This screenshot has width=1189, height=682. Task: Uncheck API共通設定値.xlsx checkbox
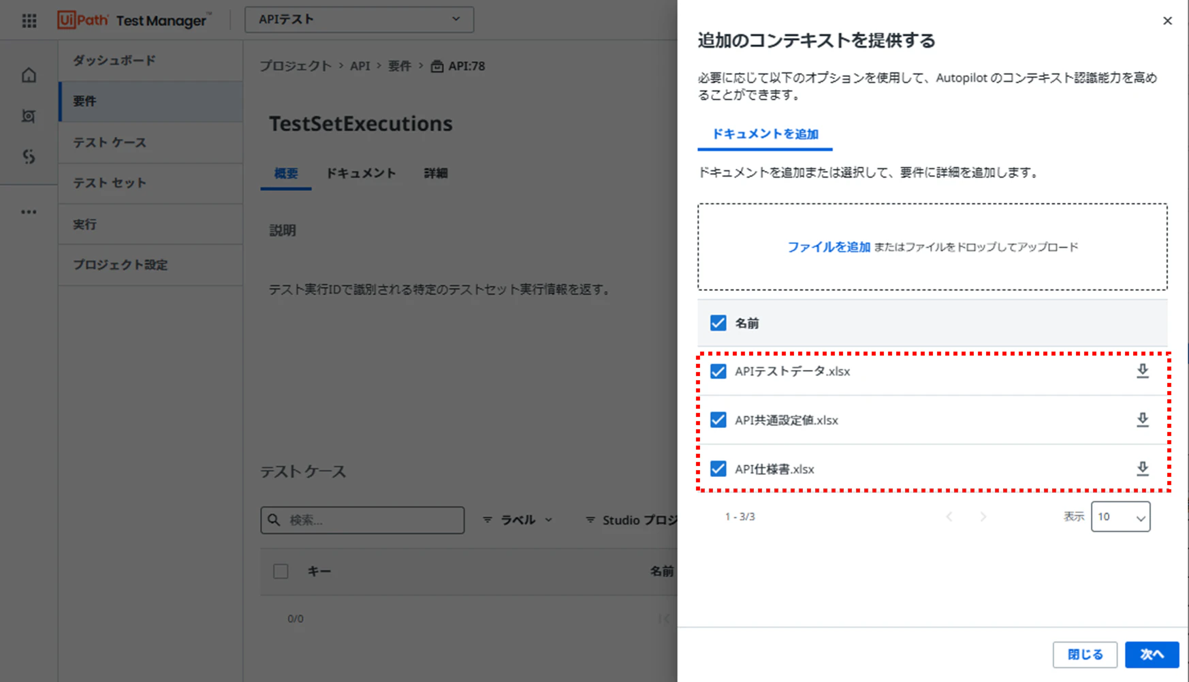point(718,420)
